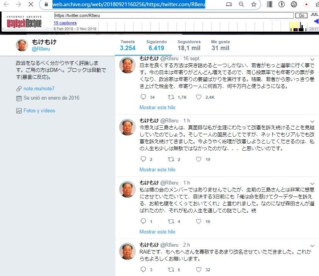Open options chevron on 楯の会 tweet
This screenshot has height=276, width=319.
coord(312,184)
